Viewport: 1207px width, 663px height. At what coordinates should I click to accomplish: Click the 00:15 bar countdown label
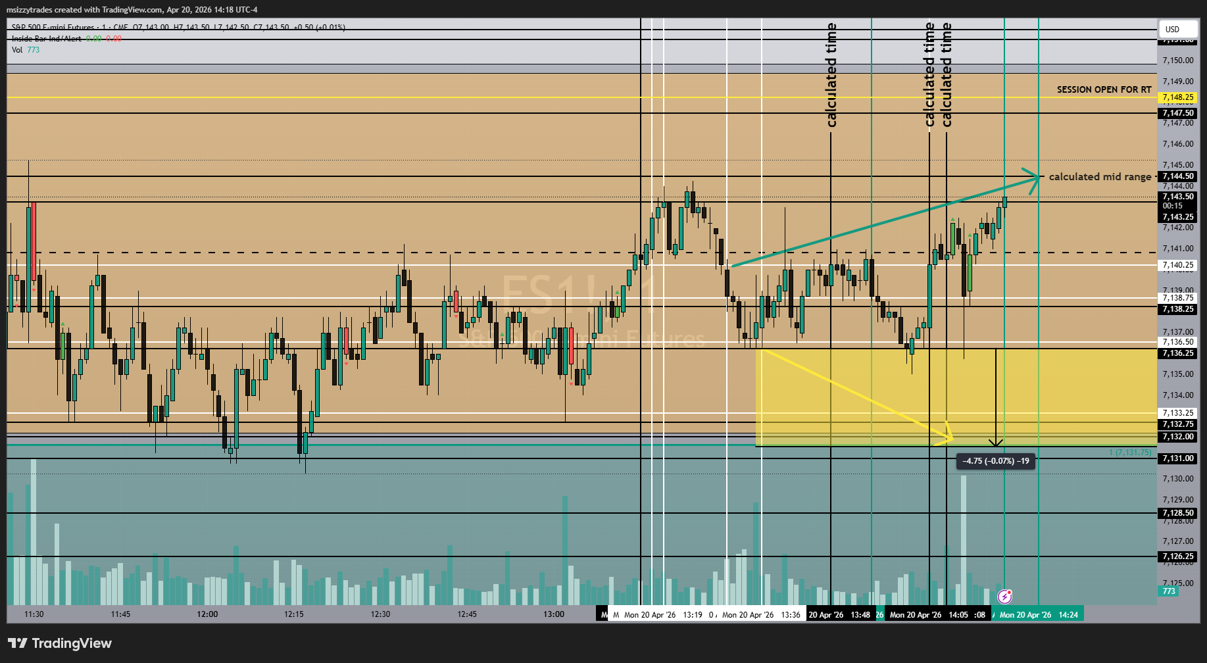pyautogui.click(x=1173, y=206)
